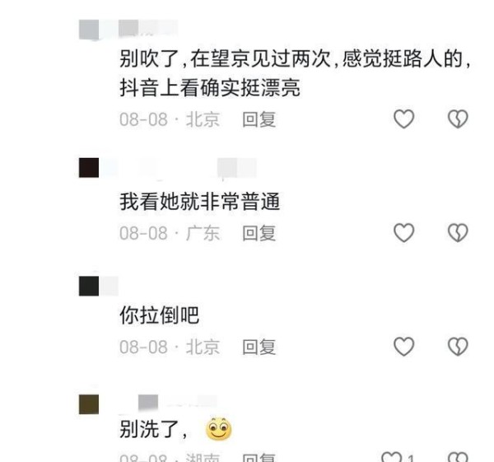Open avatar of the 望京 commenter

[x=89, y=30]
